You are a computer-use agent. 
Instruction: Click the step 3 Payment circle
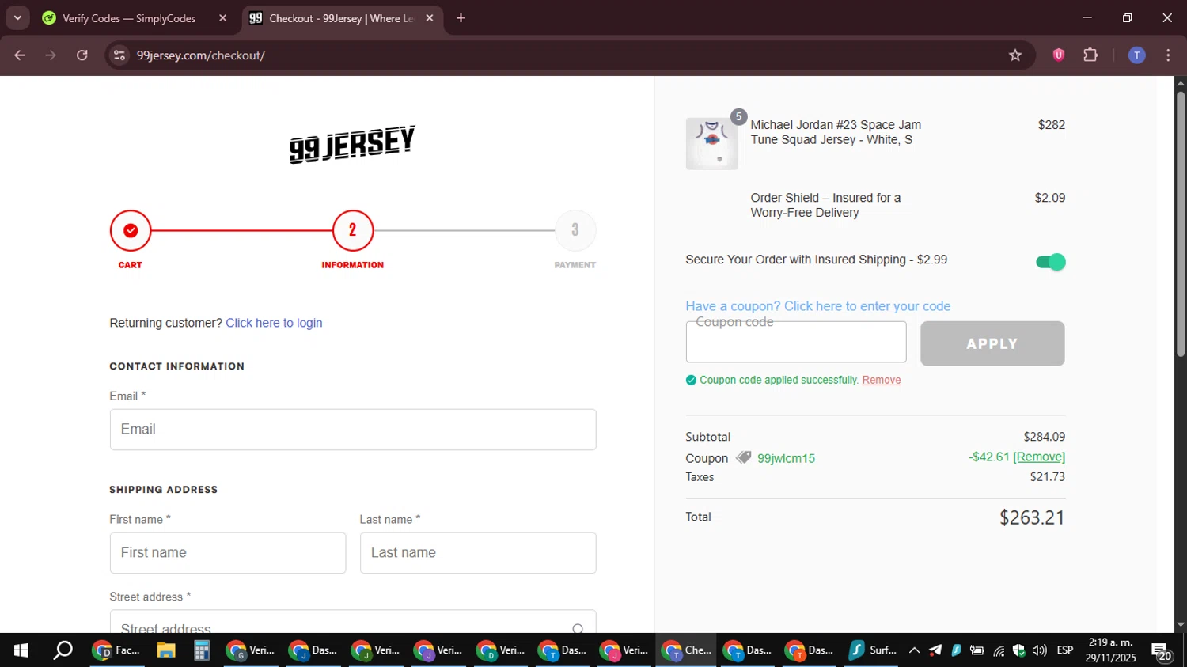pos(575,230)
